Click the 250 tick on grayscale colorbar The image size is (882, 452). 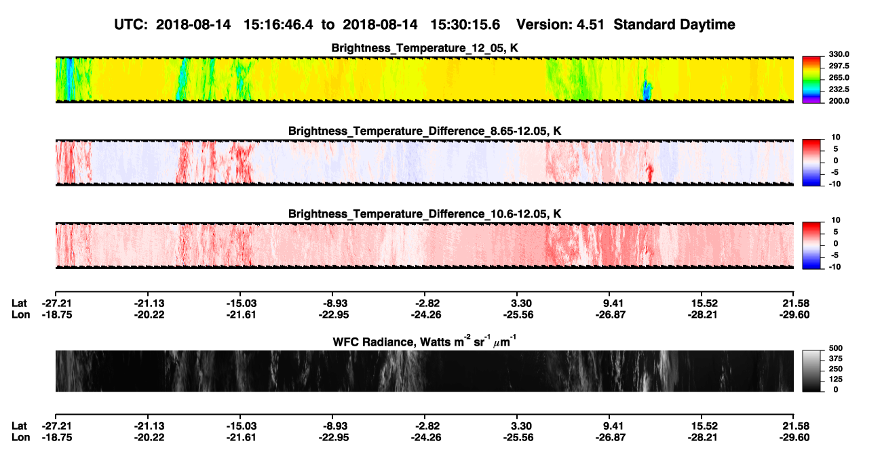tap(836, 371)
